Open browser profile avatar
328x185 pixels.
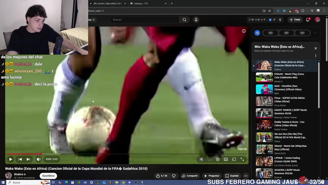[318, 11]
